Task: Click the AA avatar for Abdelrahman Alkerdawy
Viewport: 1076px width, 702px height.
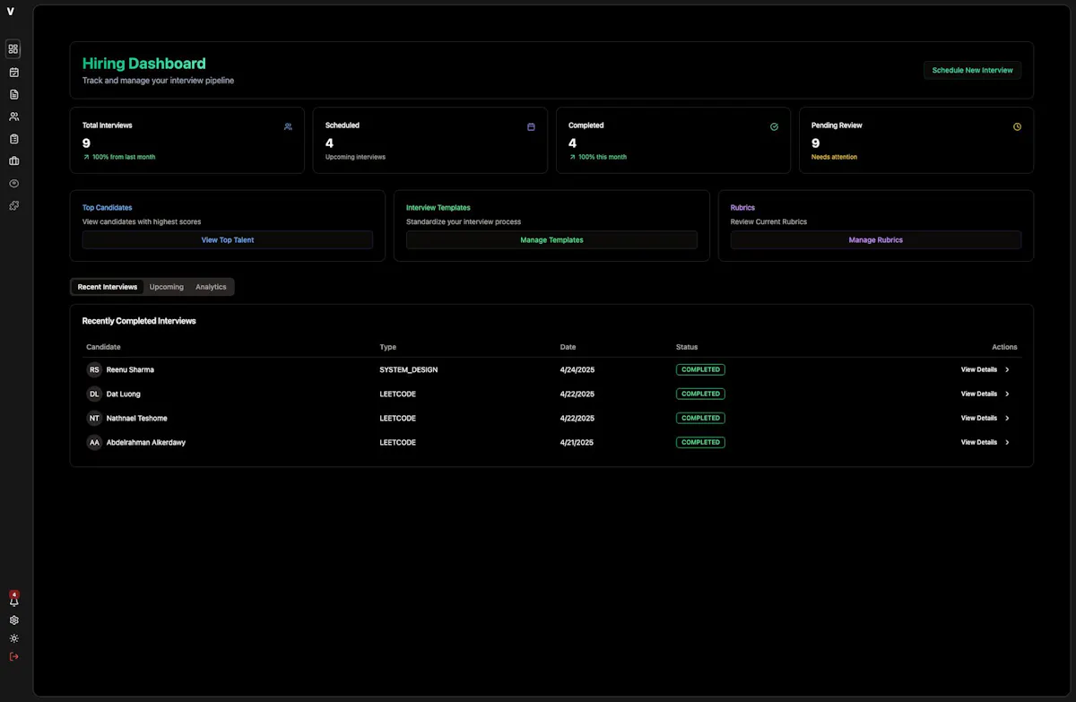Action: point(94,442)
